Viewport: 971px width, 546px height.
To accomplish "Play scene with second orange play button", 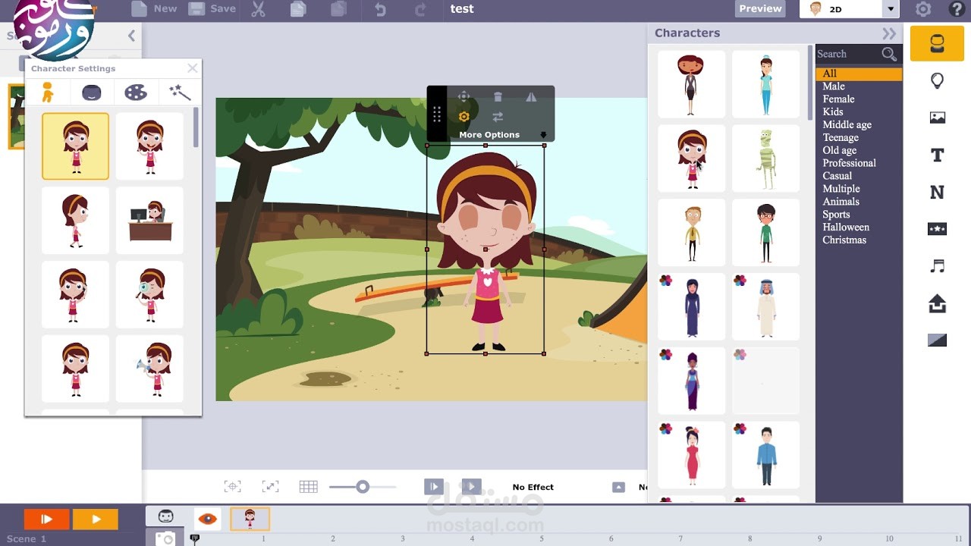I will (96, 519).
